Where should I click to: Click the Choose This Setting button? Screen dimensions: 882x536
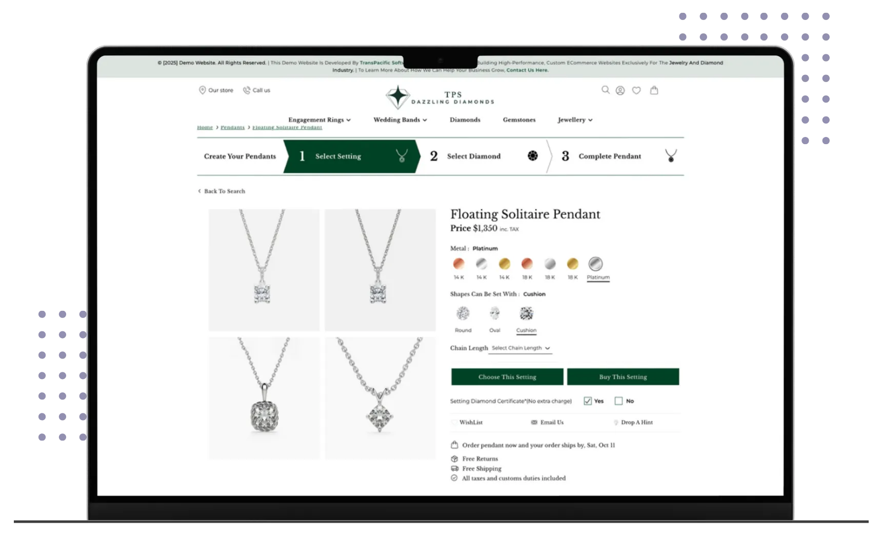[x=507, y=376]
